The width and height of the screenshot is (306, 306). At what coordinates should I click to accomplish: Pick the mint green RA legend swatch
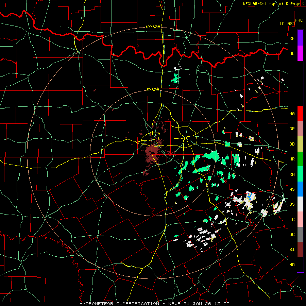tap(300, 174)
